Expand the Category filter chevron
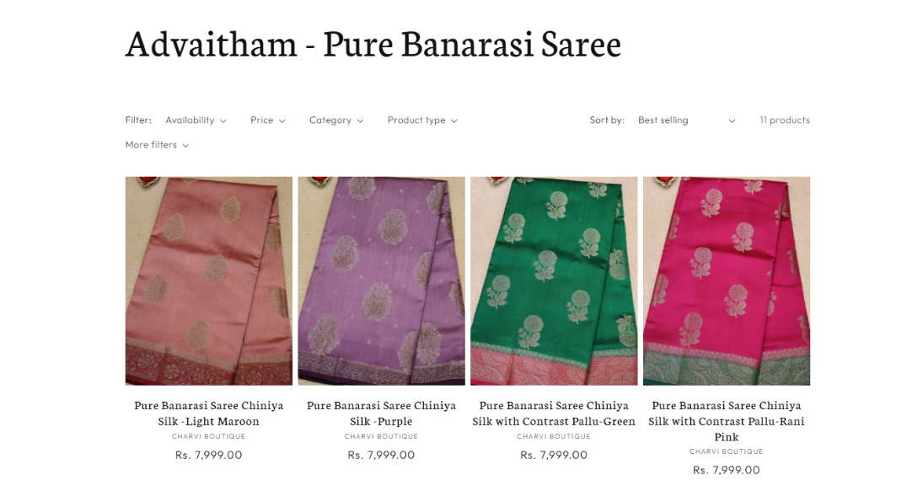This screenshot has width=923, height=480. click(360, 120)
